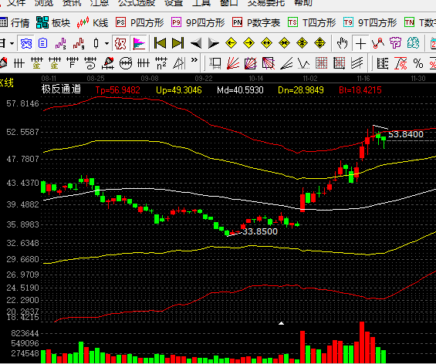Select the boxed Gann fan tool

click(251, 63)
